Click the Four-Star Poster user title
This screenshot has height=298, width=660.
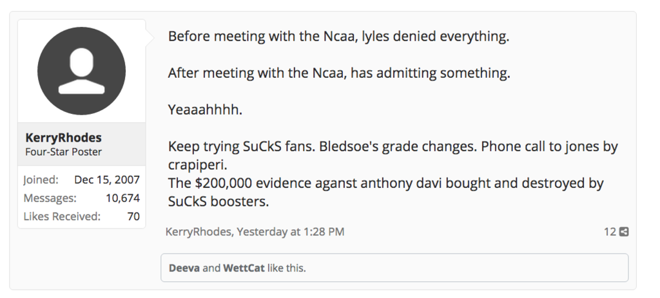[63, 152]
